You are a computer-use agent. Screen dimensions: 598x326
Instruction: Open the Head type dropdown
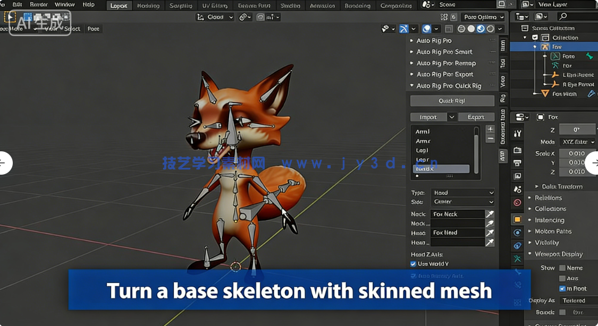click(462, 193)
